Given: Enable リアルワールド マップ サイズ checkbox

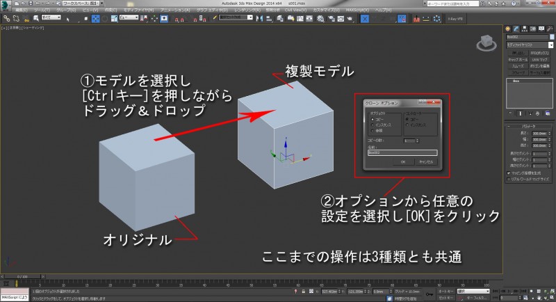Looking at the screenshot, I should point(507,179).
